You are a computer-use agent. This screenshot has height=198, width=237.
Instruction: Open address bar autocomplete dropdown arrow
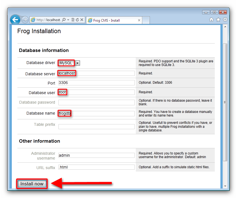pyautogui.click(x=68, y=20)
